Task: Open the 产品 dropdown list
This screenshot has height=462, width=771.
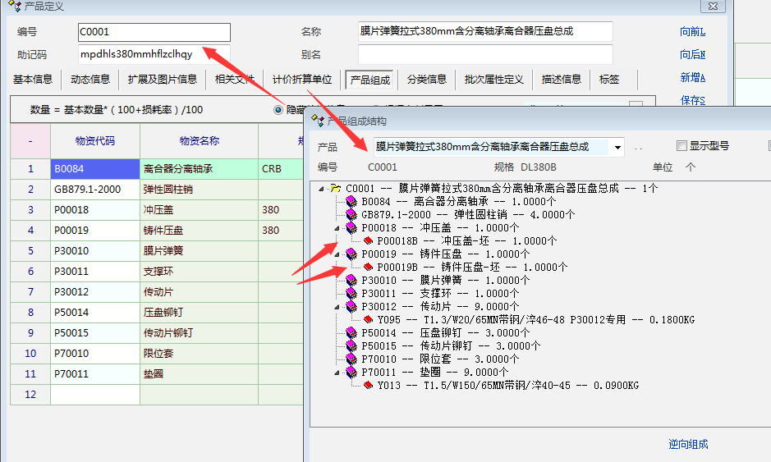Action: pyautogui.click(x=617, y=148)
